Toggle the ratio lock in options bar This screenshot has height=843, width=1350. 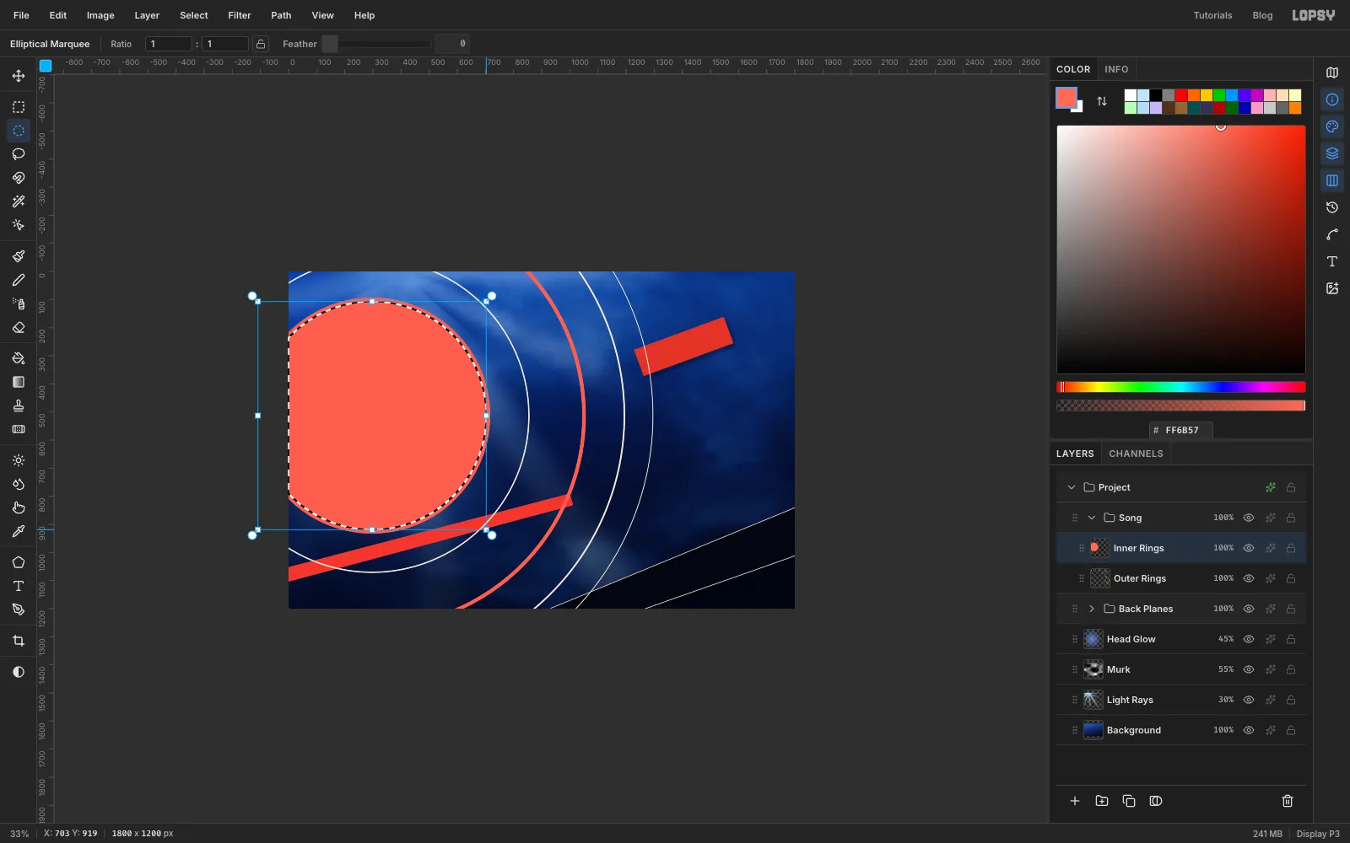(262, 44)
